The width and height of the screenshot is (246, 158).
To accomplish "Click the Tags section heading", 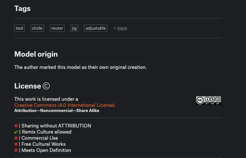I will coord(22,9).
